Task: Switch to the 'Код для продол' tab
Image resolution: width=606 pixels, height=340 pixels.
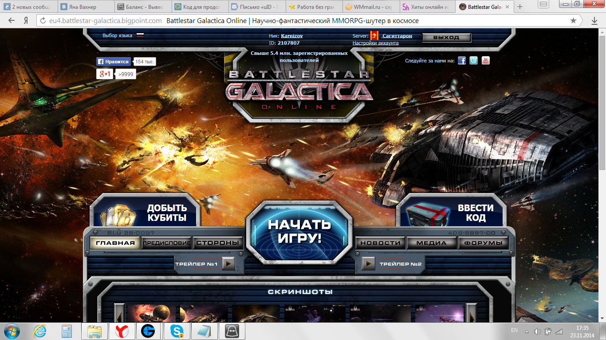Action: [x=199, y=7]
